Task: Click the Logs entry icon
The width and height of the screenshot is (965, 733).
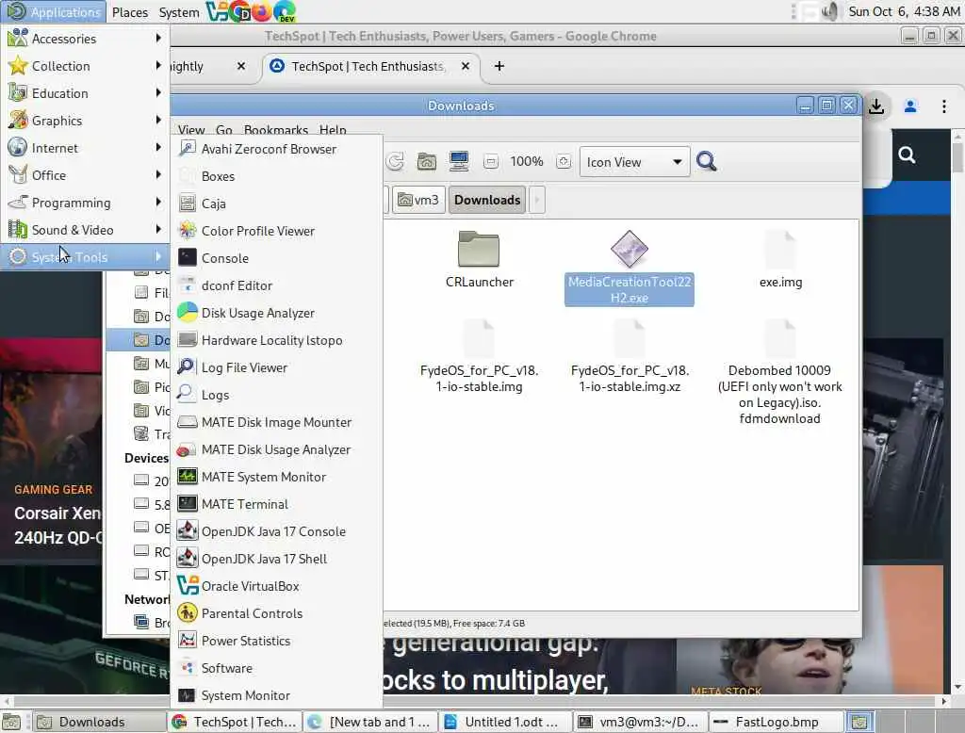Action: pyautogui.click(x=188, y=395)
